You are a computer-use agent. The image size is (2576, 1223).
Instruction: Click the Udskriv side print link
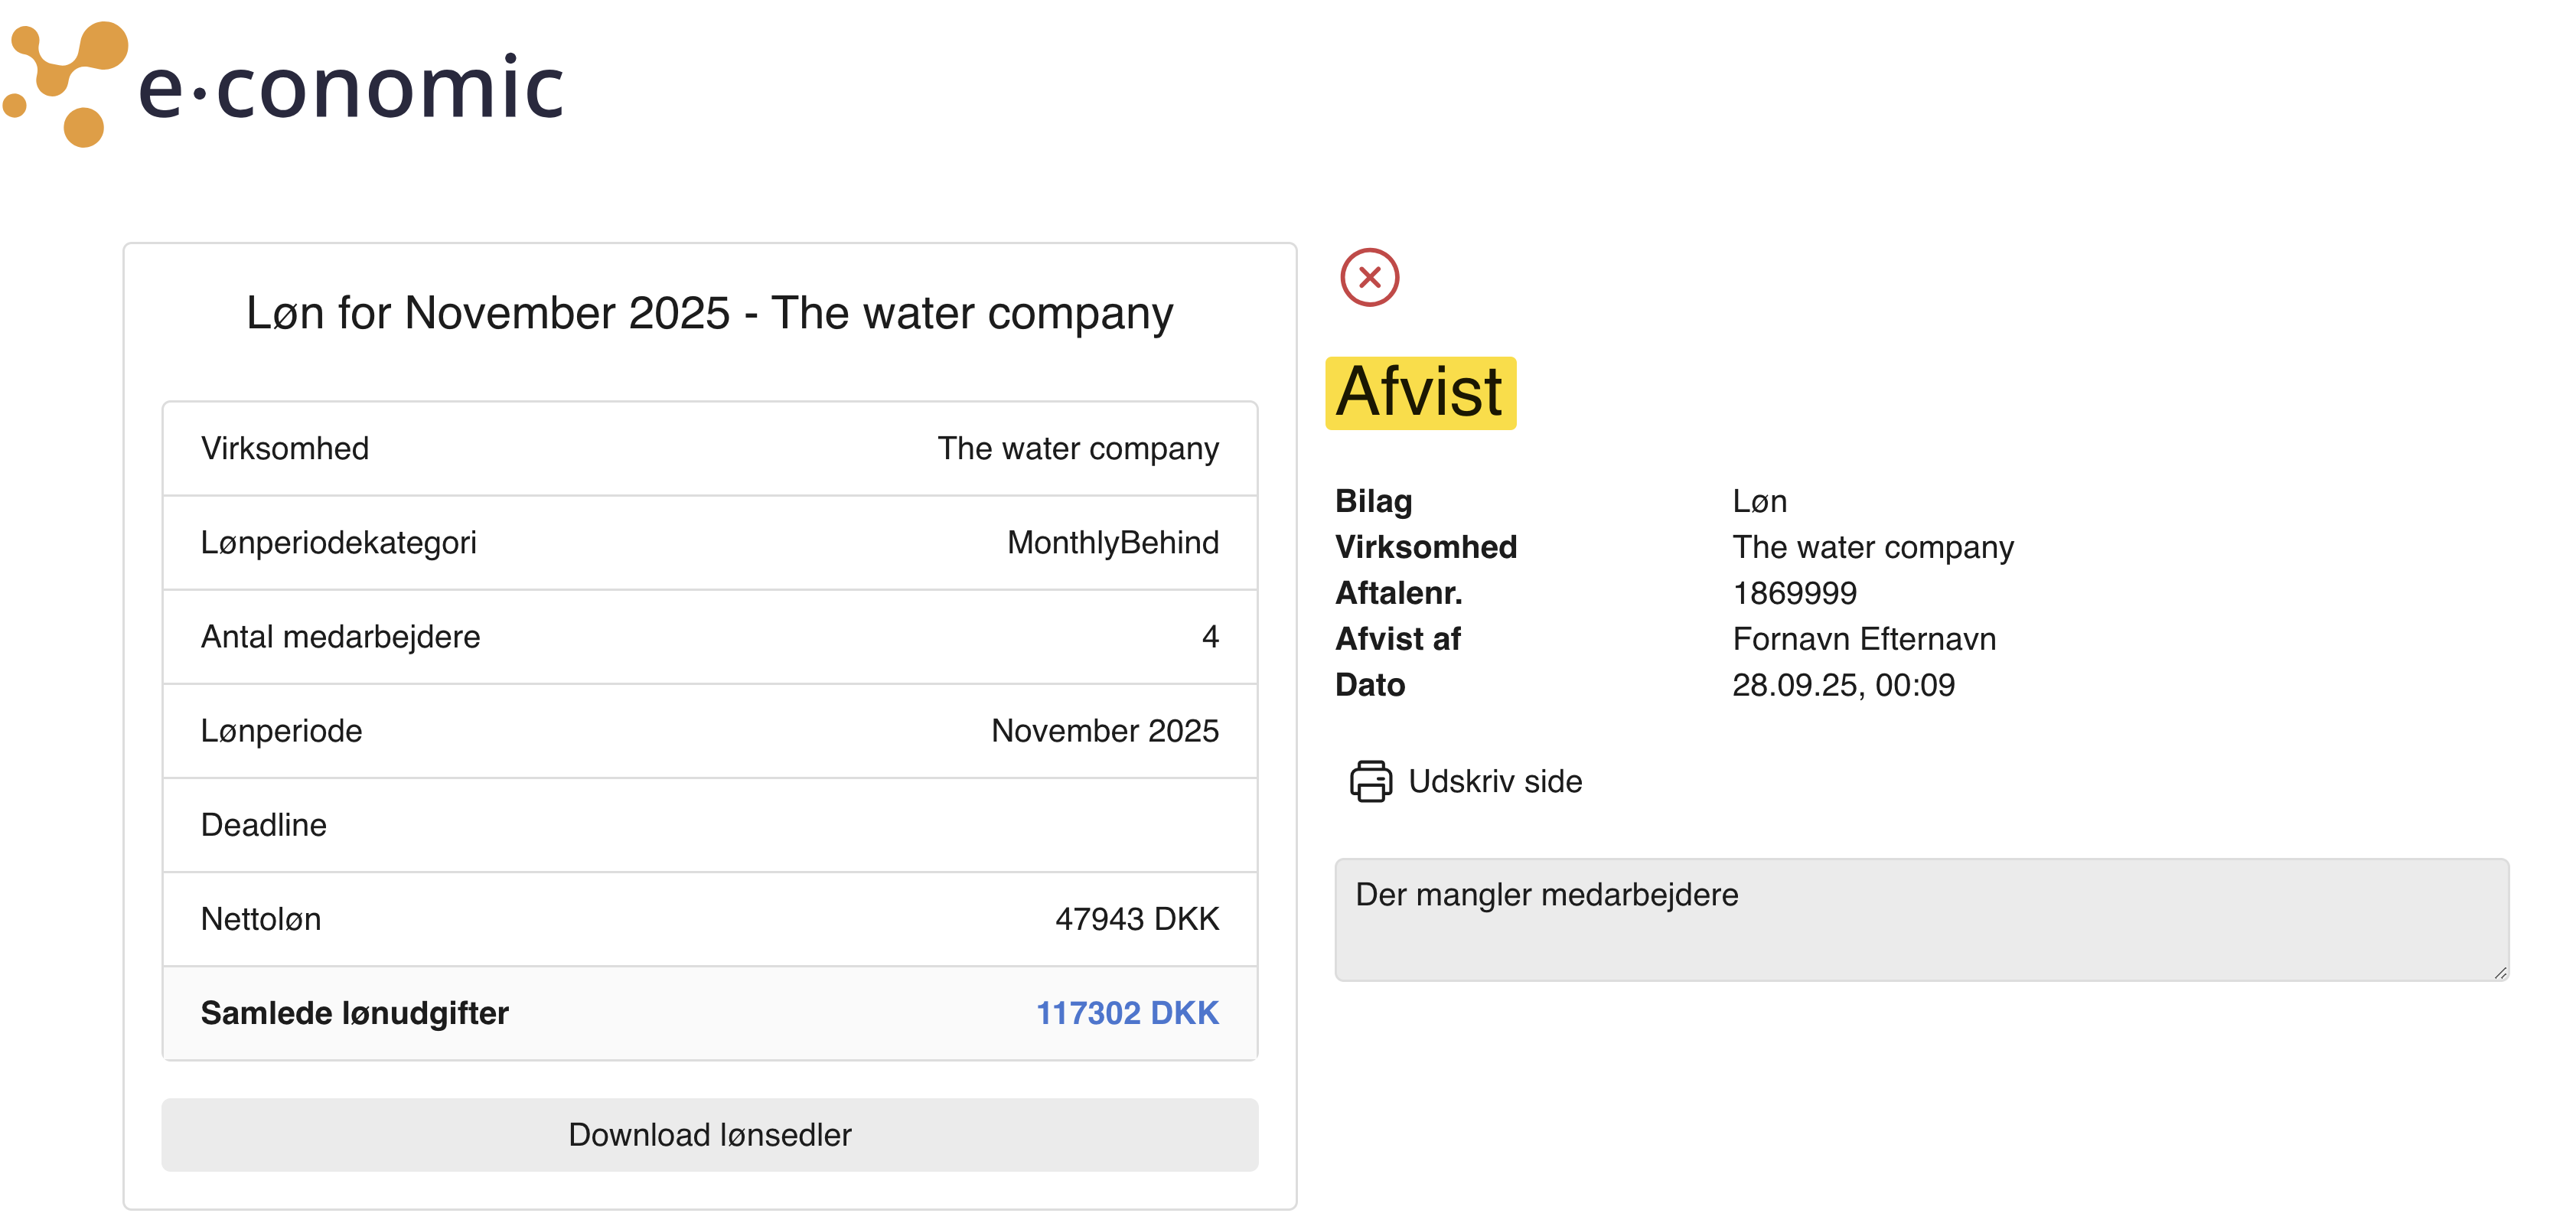pyautogui.click(x=1494, y=781)
